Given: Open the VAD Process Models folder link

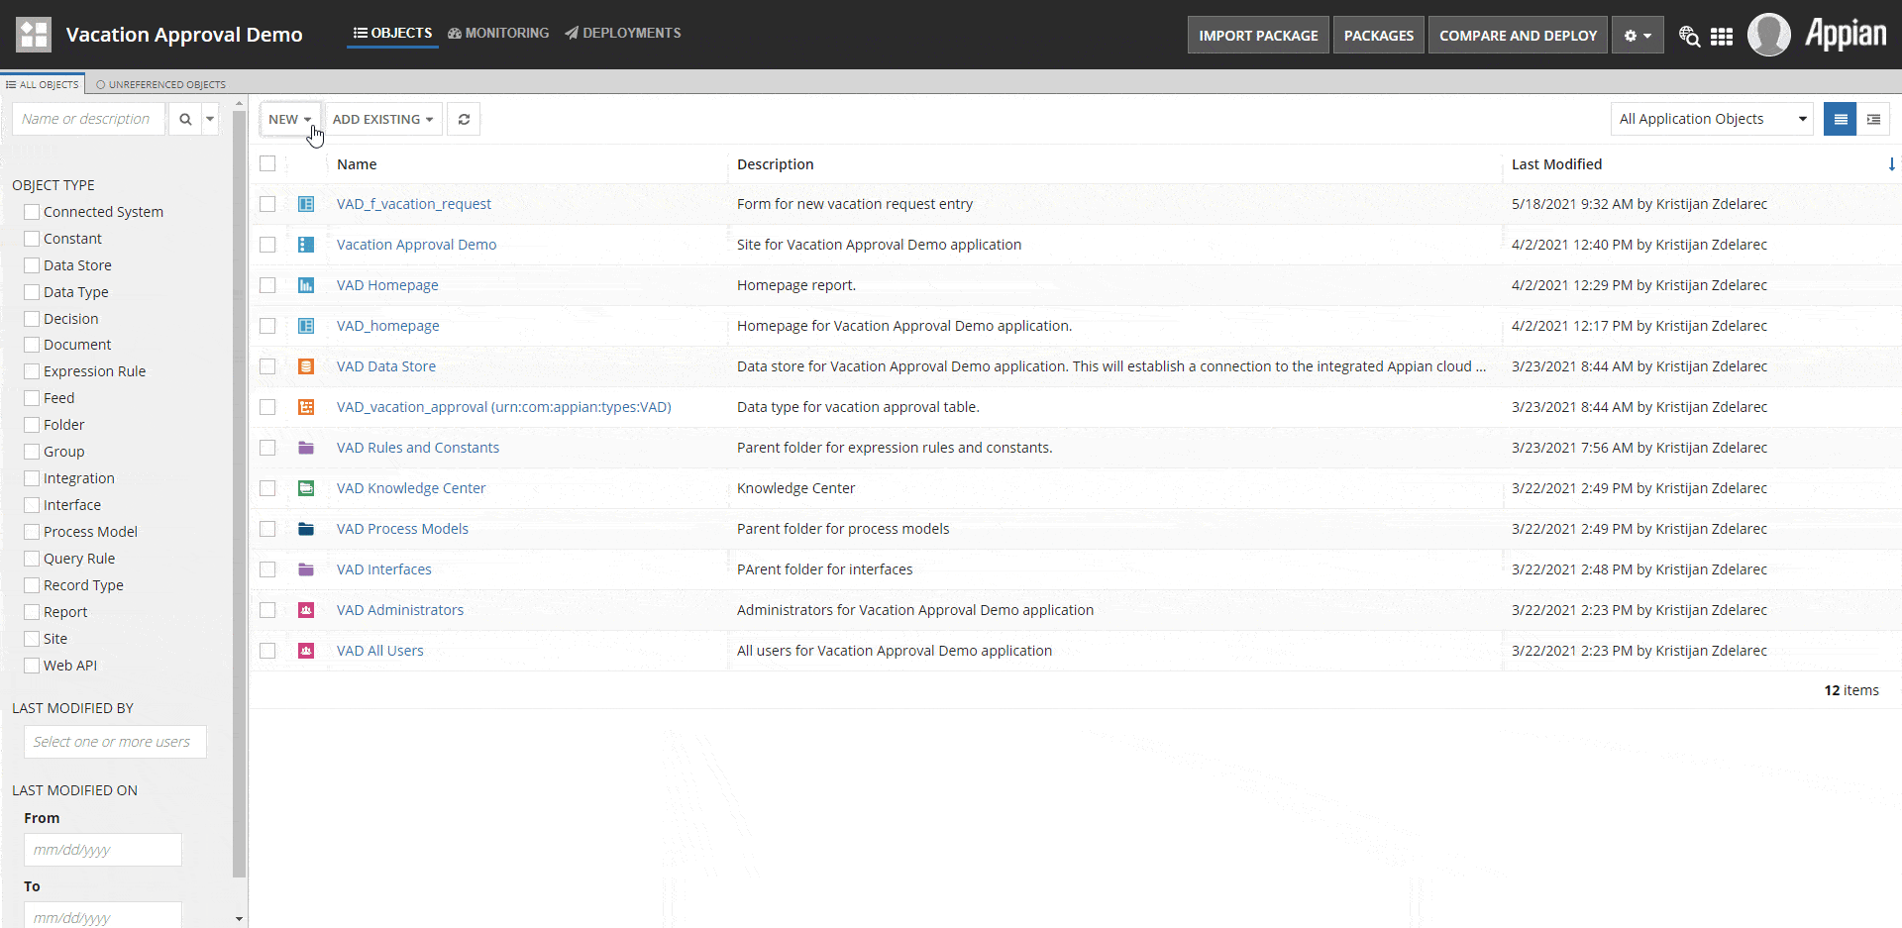Looking at the screenshot, I should point(402,529).
